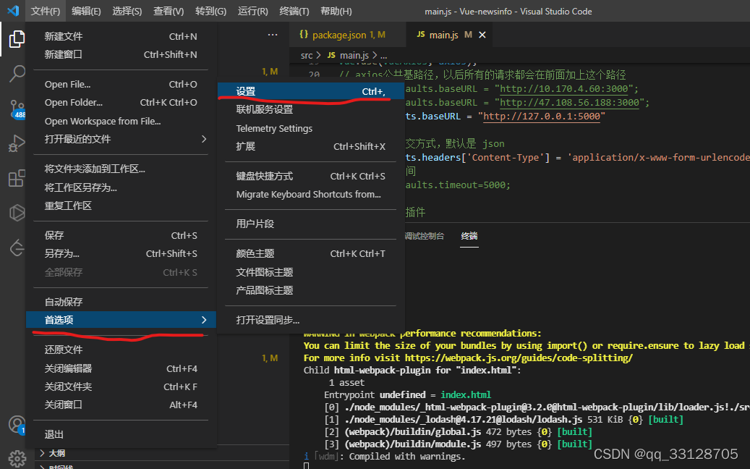Open the Manage gear icon

17,458
